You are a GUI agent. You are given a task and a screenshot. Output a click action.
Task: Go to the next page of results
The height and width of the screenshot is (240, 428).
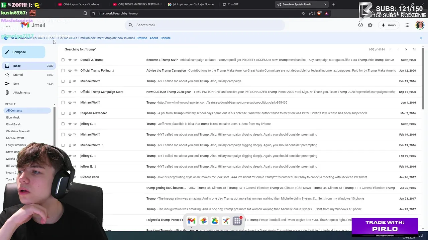click(x=406, y=49)
